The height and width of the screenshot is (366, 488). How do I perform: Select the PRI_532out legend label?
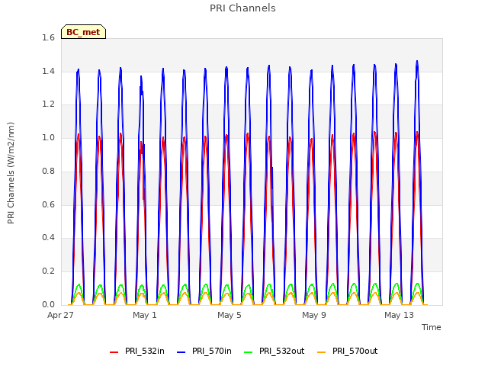[282, 351]
